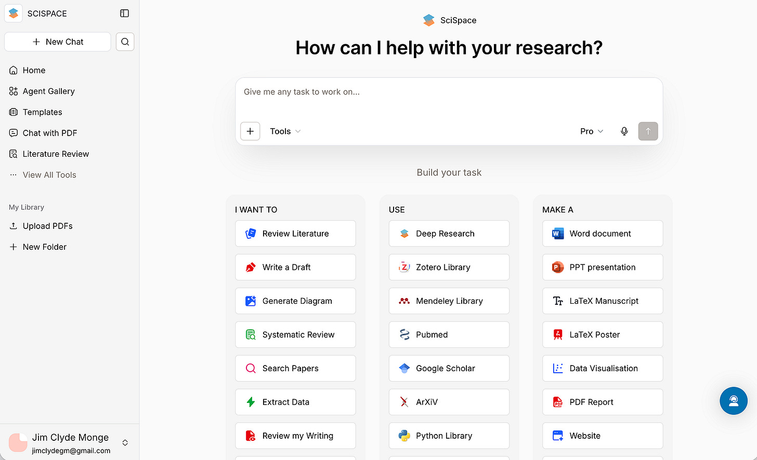The width and height of the screenshot is (757, 460).
Task: Click the Data Visualisation label
Action: [604, 369]
